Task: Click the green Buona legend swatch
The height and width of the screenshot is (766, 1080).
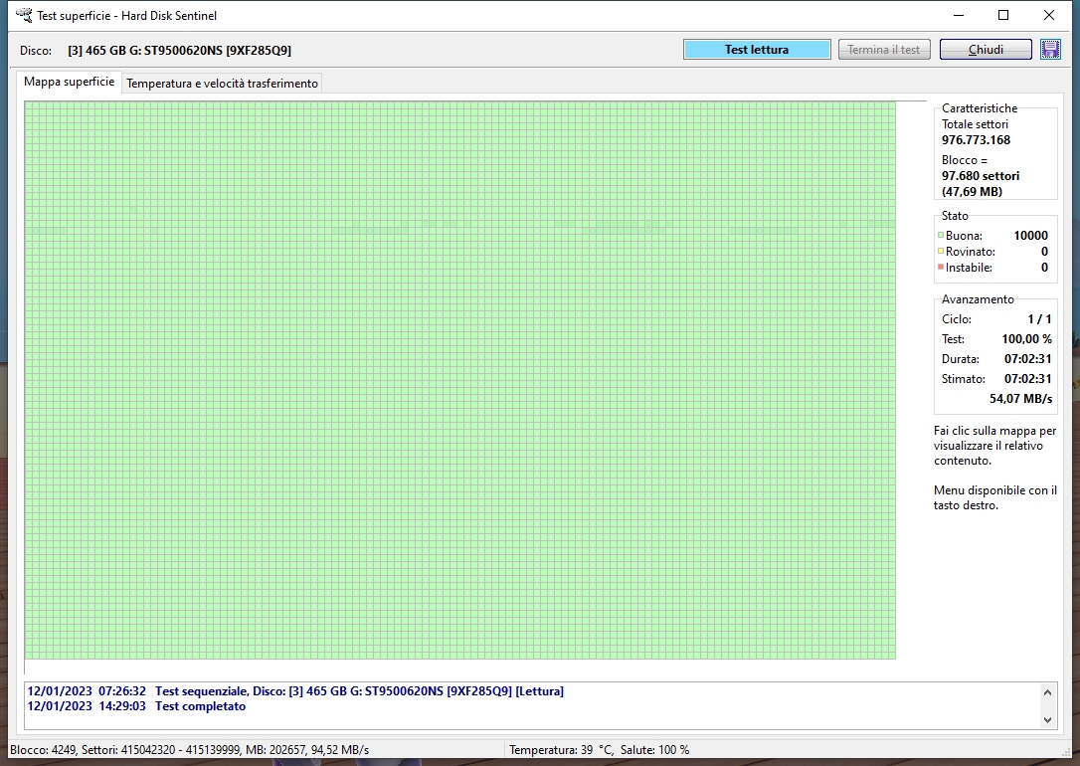Action: click(940, 235)
